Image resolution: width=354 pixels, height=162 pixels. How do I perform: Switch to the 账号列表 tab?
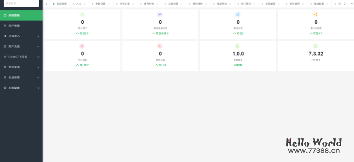pos(149,4)
